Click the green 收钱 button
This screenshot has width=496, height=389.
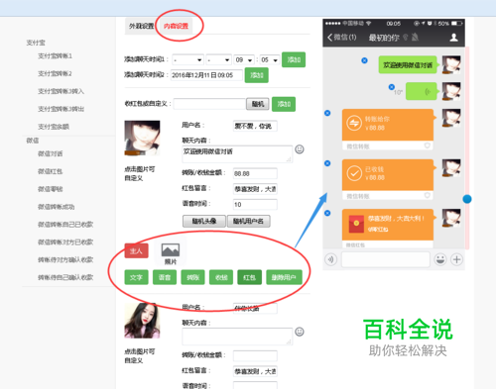tap(221, 277)
